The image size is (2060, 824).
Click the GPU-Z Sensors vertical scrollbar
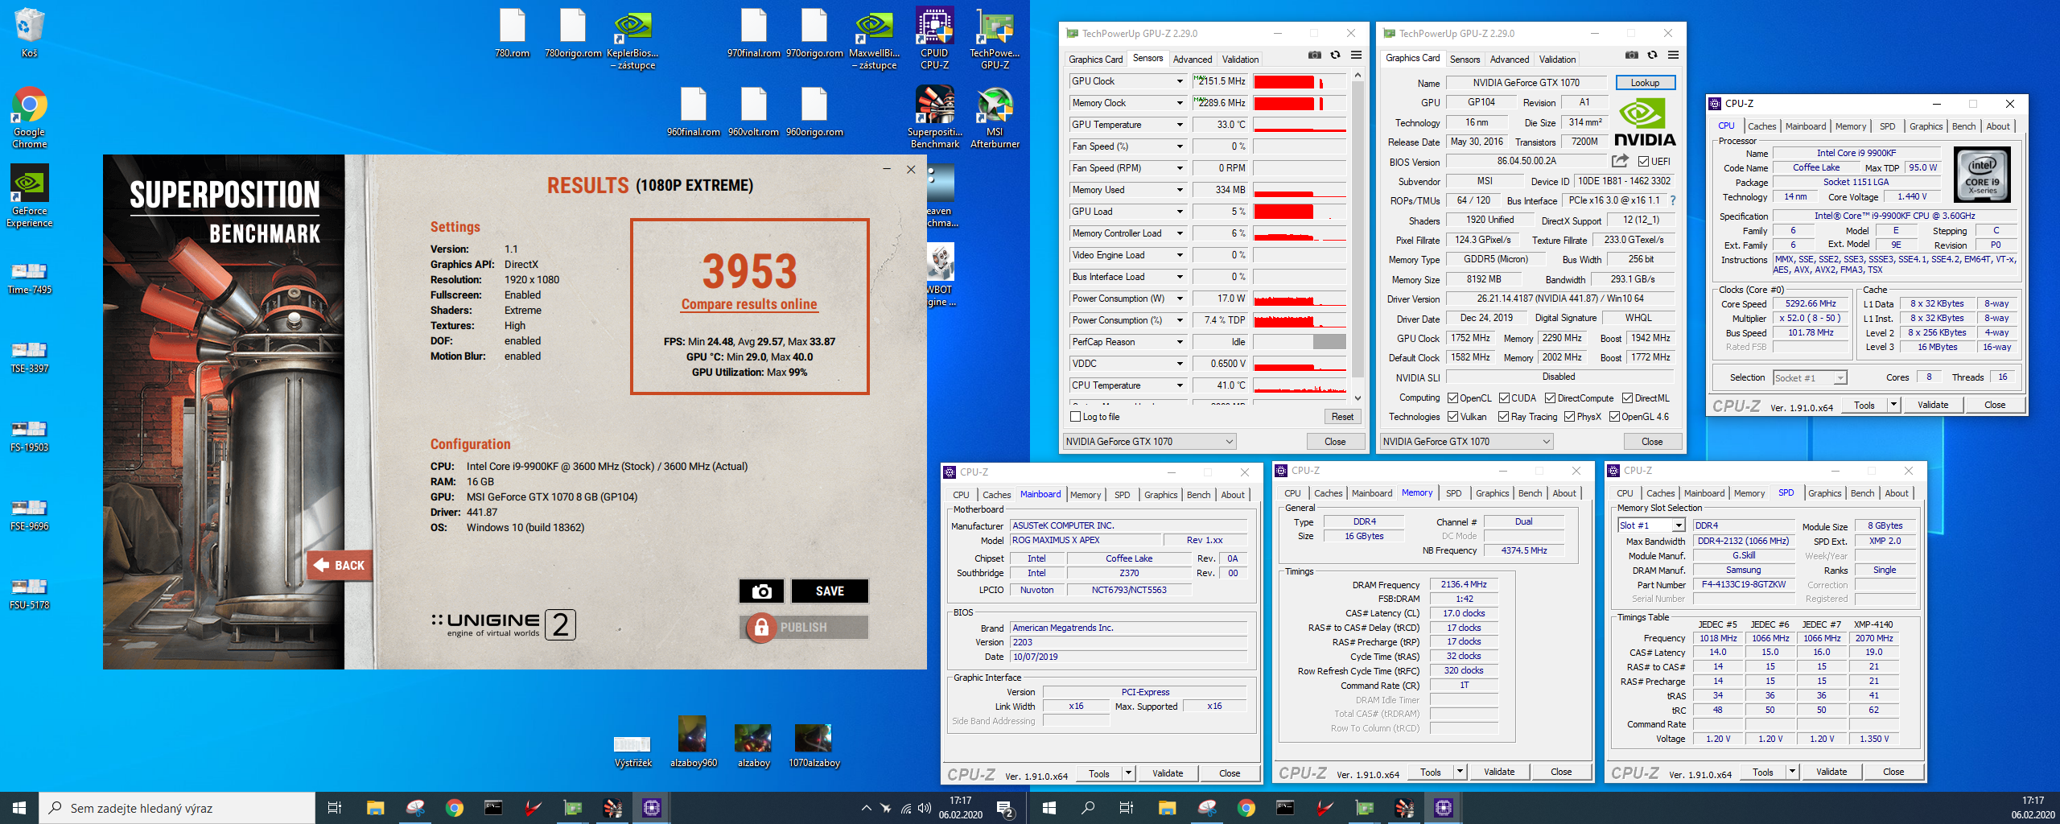[1358, 236]
